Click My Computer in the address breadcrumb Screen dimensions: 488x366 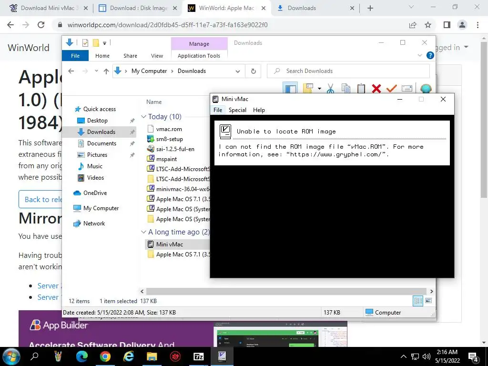pyautogui.click(x=149, y=71)
